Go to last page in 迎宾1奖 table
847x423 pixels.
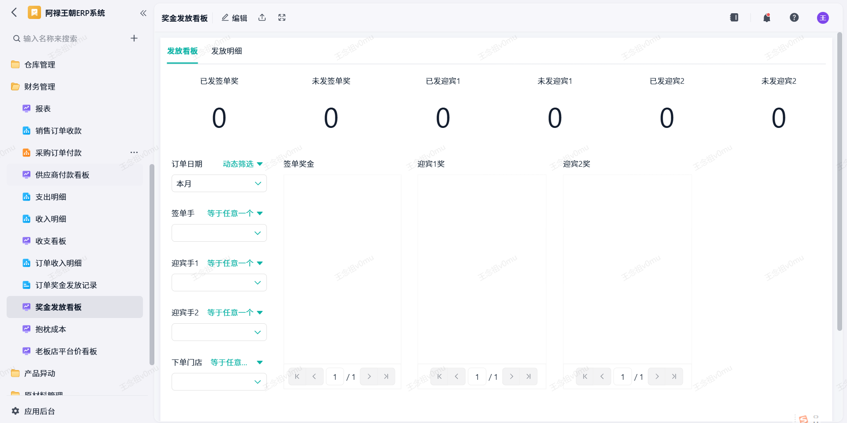pos(528,377)
